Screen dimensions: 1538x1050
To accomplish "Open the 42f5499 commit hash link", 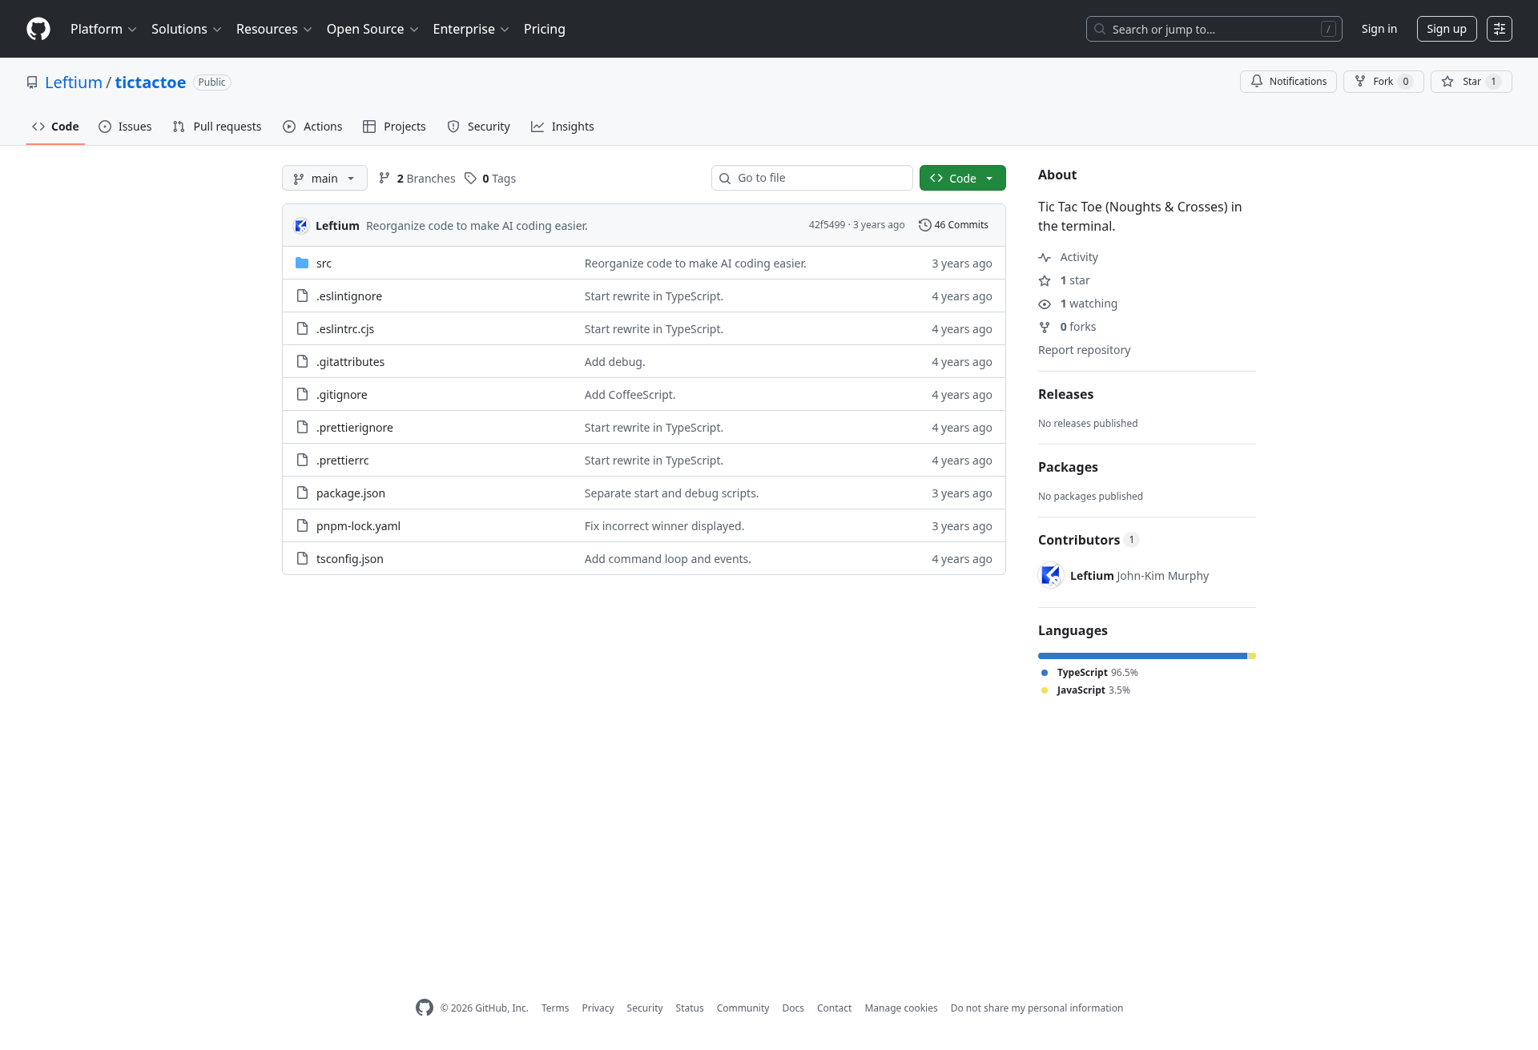I will tap(827, 225).
